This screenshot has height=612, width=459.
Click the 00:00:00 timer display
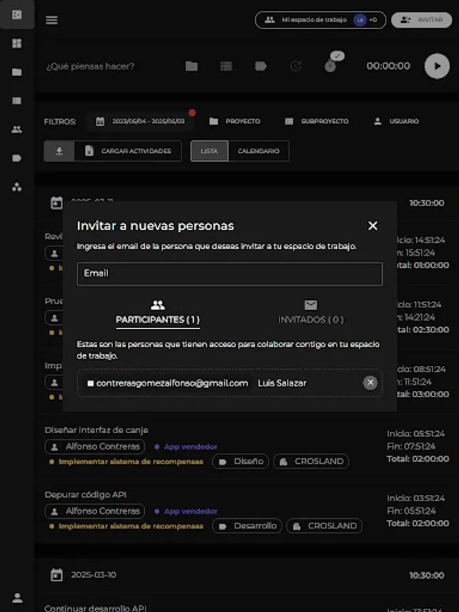click(388, 66)
